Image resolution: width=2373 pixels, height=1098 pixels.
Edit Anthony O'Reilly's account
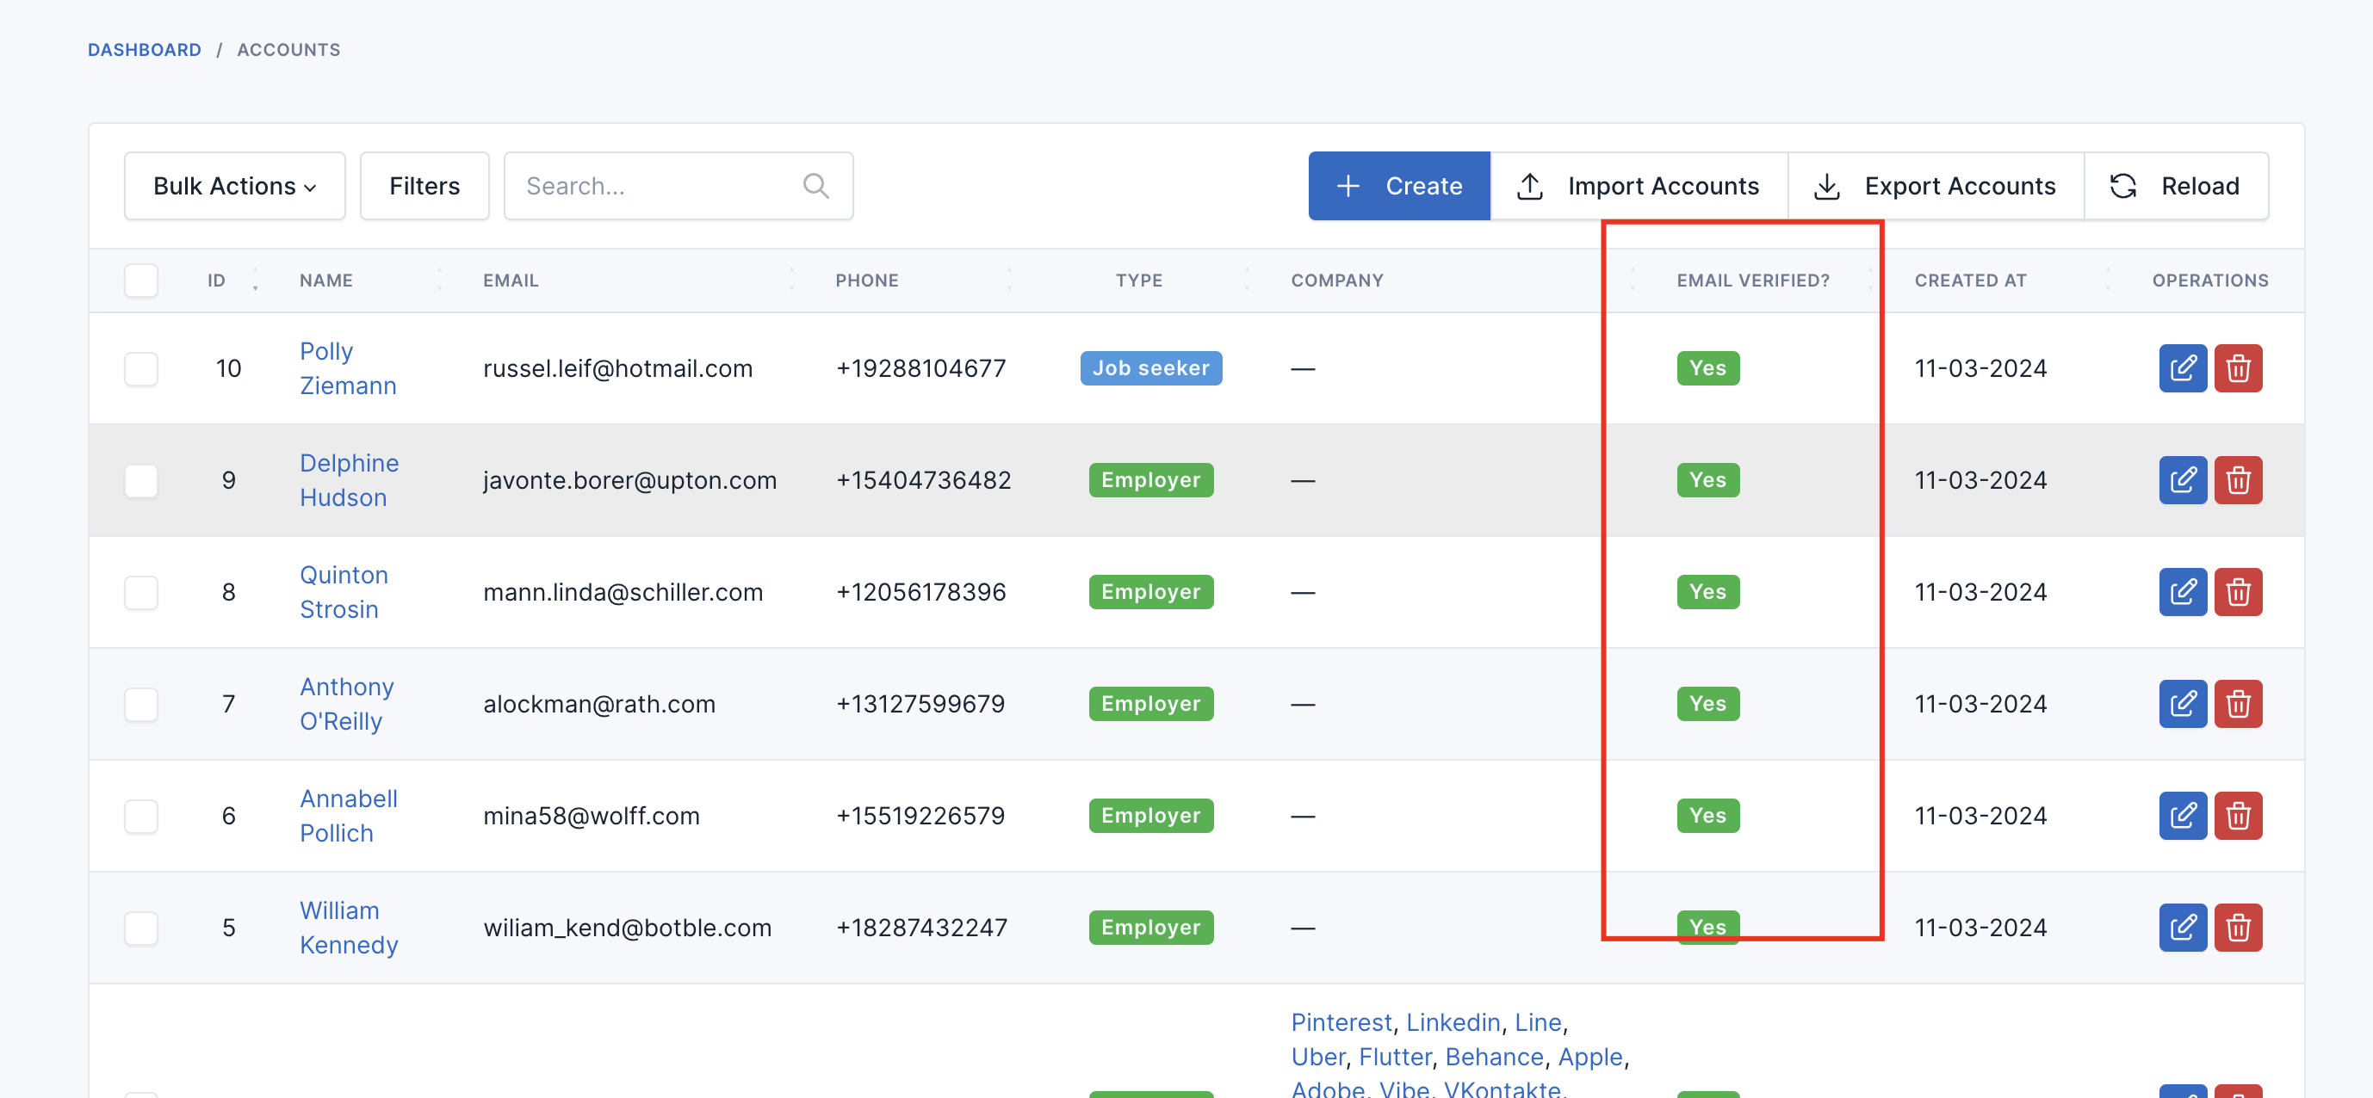pyautogui.click(x=2183, y=704)
